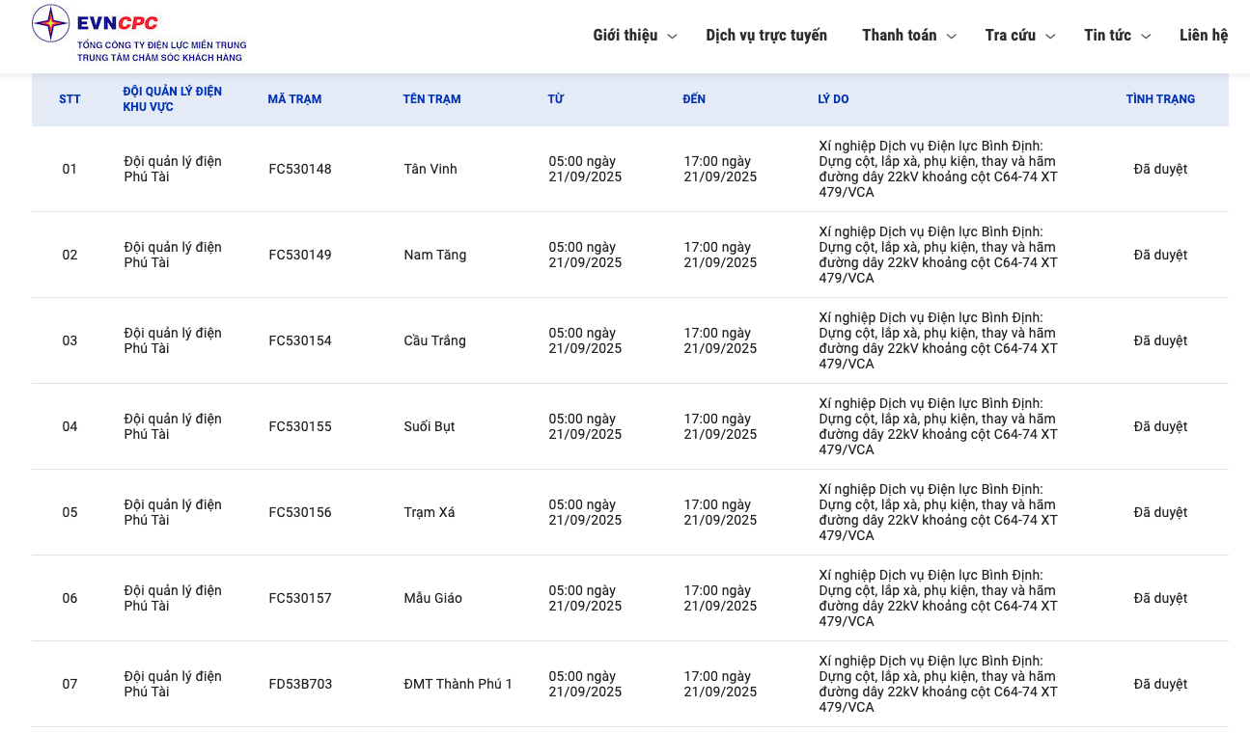Expand the Giới thiệu dropdown chevron
Image resolution: width=1250 pixels, height=733 pixels.
[673, 37]
